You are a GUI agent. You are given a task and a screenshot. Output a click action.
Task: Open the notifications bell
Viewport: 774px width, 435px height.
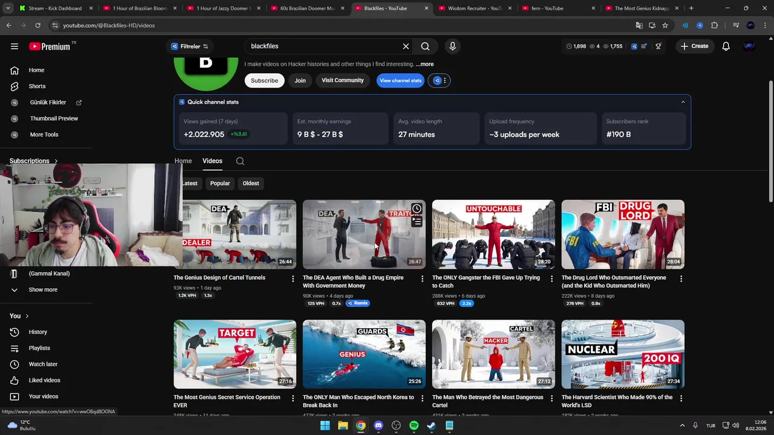(x=726, y=46)
